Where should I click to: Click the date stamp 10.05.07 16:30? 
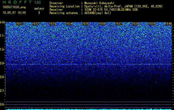click(14, 13)
